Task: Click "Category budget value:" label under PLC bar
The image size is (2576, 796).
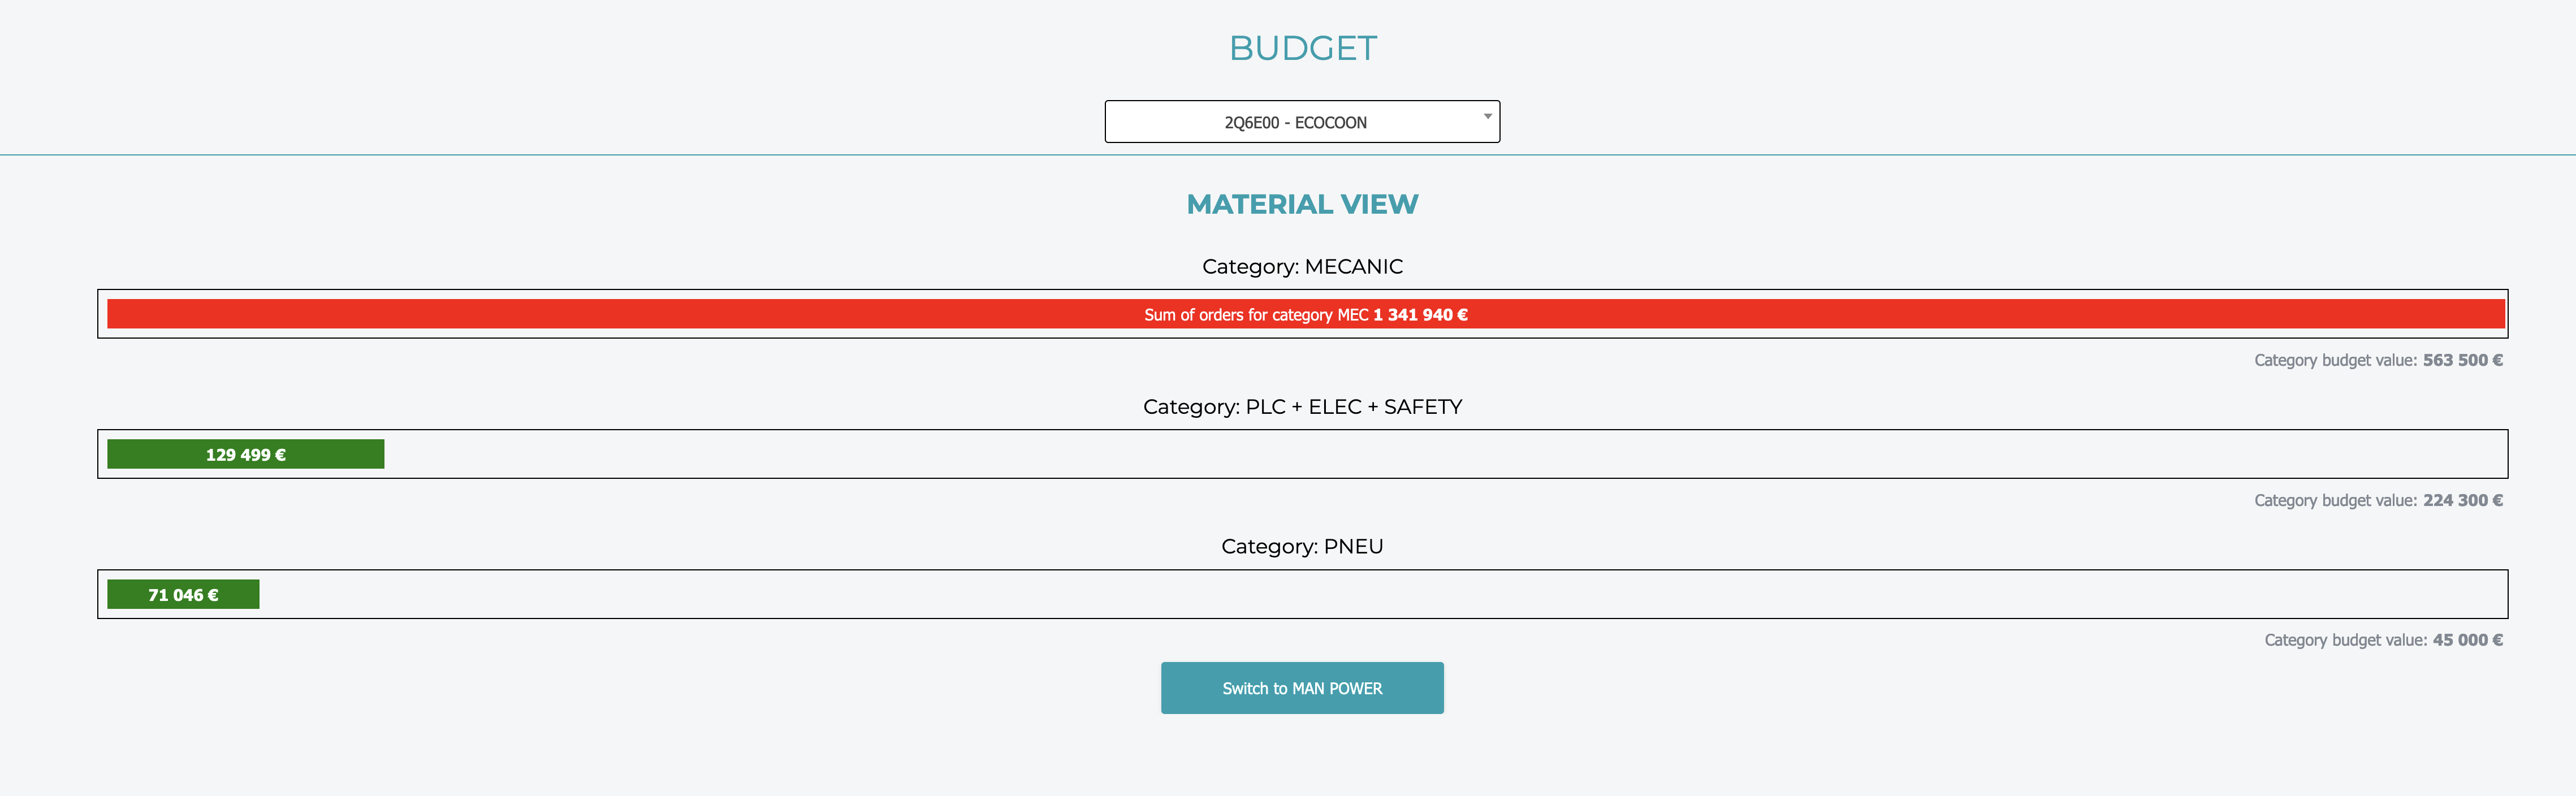Action: pyautogui.click(x=2335, y=500)
